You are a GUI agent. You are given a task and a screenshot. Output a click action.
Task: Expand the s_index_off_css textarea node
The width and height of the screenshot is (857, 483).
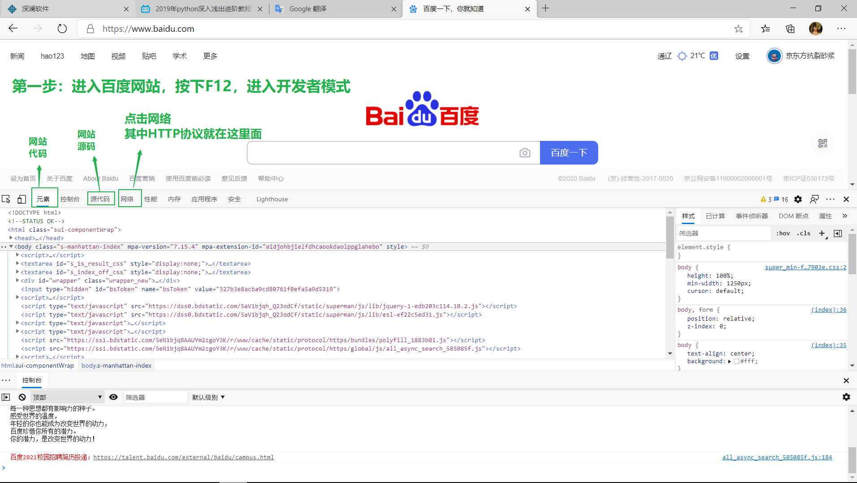pos(17,272)
